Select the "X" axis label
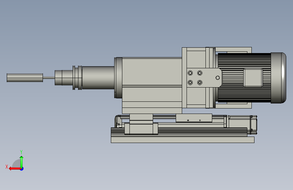293x190 pixels. tap(7, 167)
